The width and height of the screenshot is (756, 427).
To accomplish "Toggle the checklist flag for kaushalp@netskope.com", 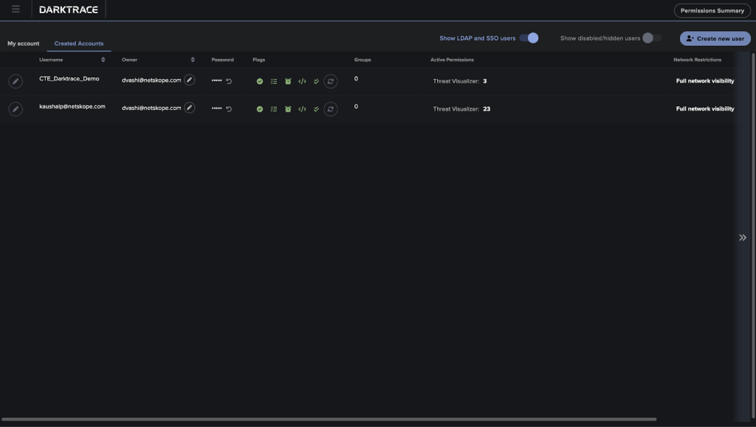I will point(274,109).
